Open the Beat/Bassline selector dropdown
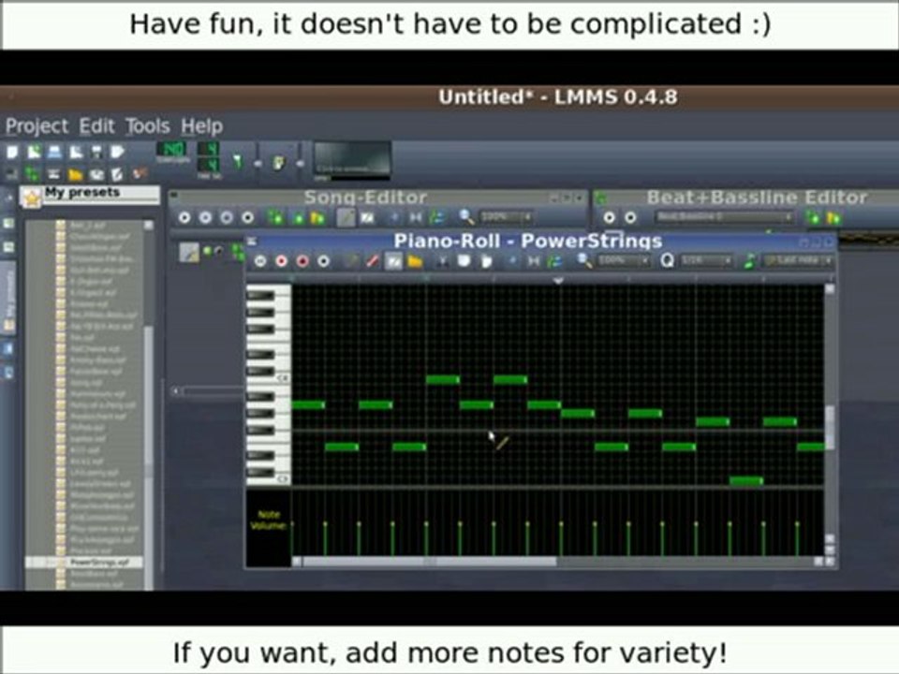 pos(725,217)
